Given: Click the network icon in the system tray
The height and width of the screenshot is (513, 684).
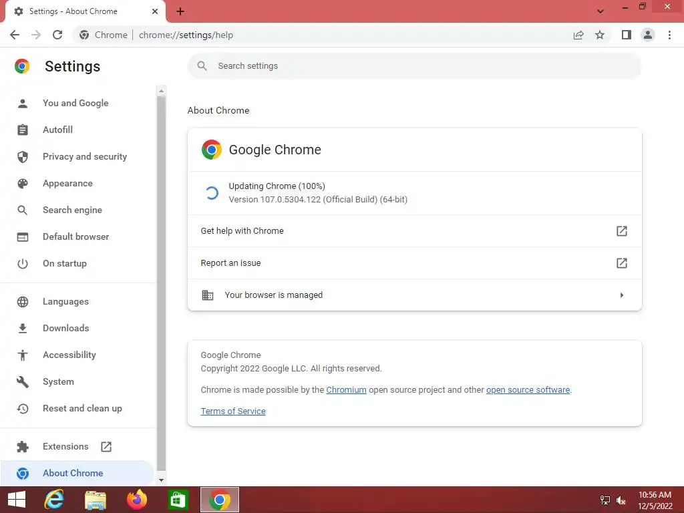Looking at the screenshot, I should (605, 500).
